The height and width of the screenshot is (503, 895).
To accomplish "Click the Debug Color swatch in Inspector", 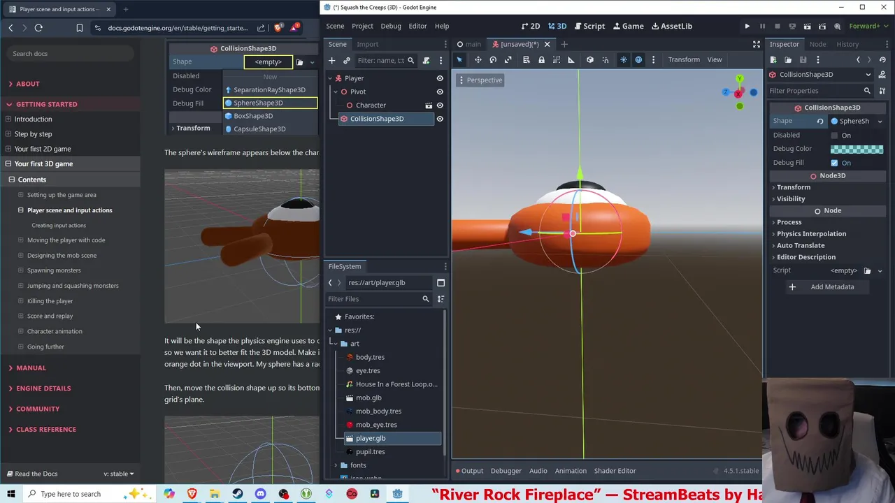I will pos(857,149).
